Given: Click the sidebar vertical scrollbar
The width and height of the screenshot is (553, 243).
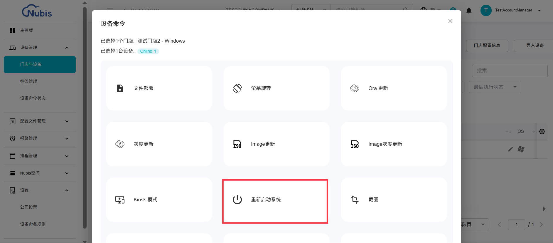Looking at the screenshot, I should pyautogui.click(x=85, y=118).
